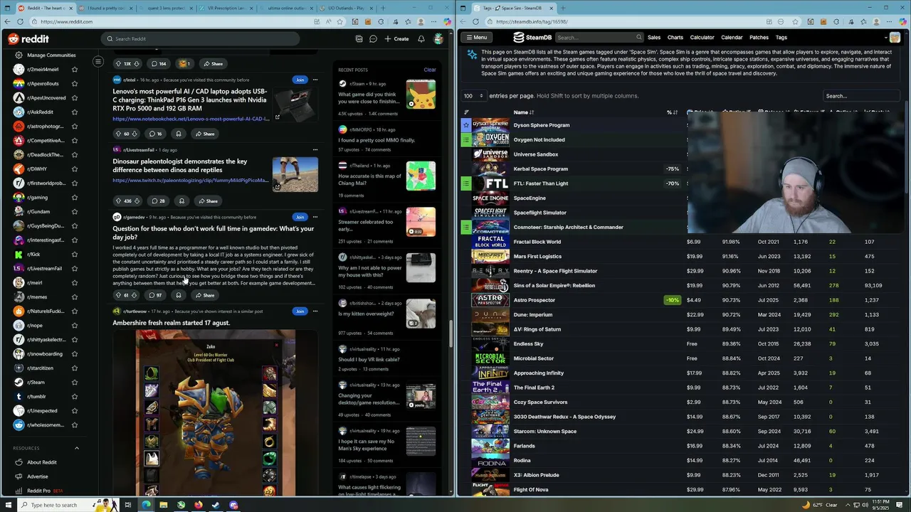This screenshot has width=911, height=512.
Task: Open About Reddit link
Action: coord(42,462)
